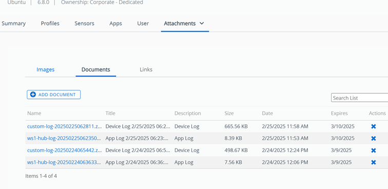The height and width of the screenshot is (189, 388).
Task: Sort by the Size column header
Action: point(229,113)
